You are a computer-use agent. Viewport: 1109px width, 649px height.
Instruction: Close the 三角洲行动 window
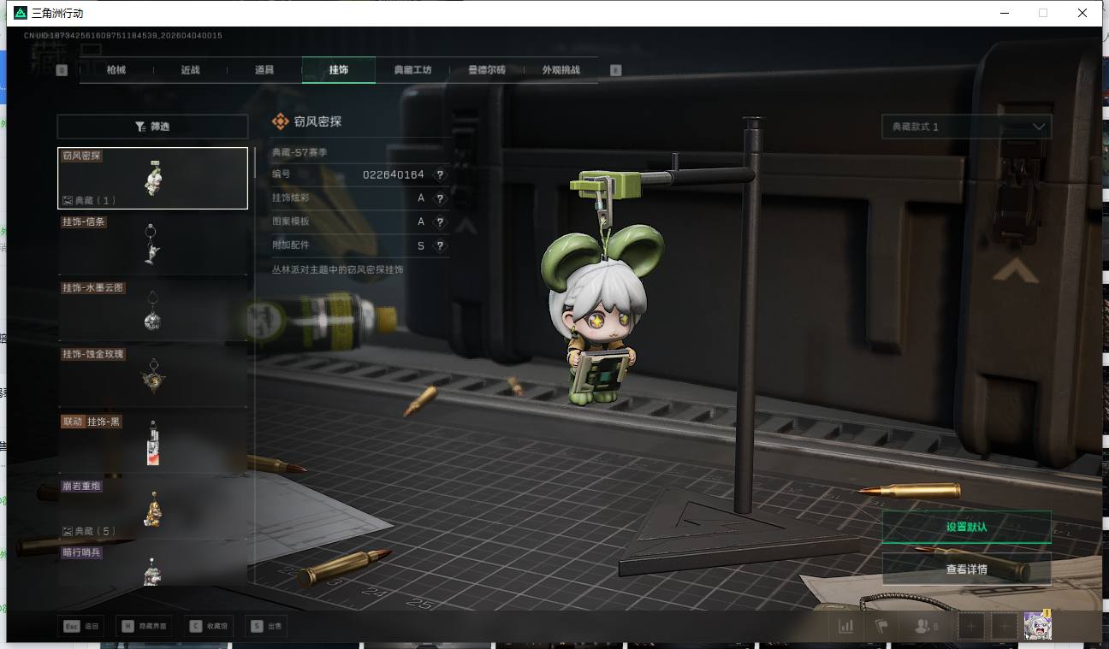(x=1082, y=13)
